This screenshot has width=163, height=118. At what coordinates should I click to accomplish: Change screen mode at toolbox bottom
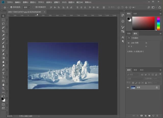point(3,108)
